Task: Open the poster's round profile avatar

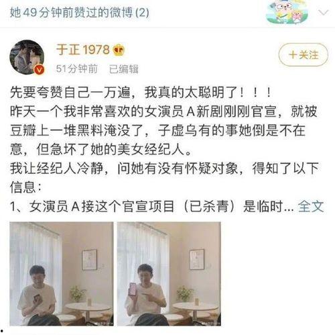Action: [27, 57]
